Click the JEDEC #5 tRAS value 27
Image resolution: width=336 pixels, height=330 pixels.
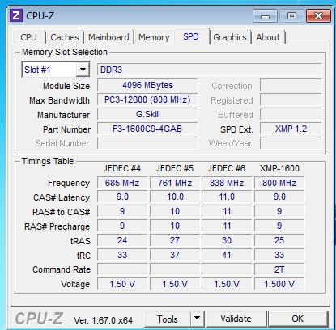pyautogui.click(x=175, y=240)
